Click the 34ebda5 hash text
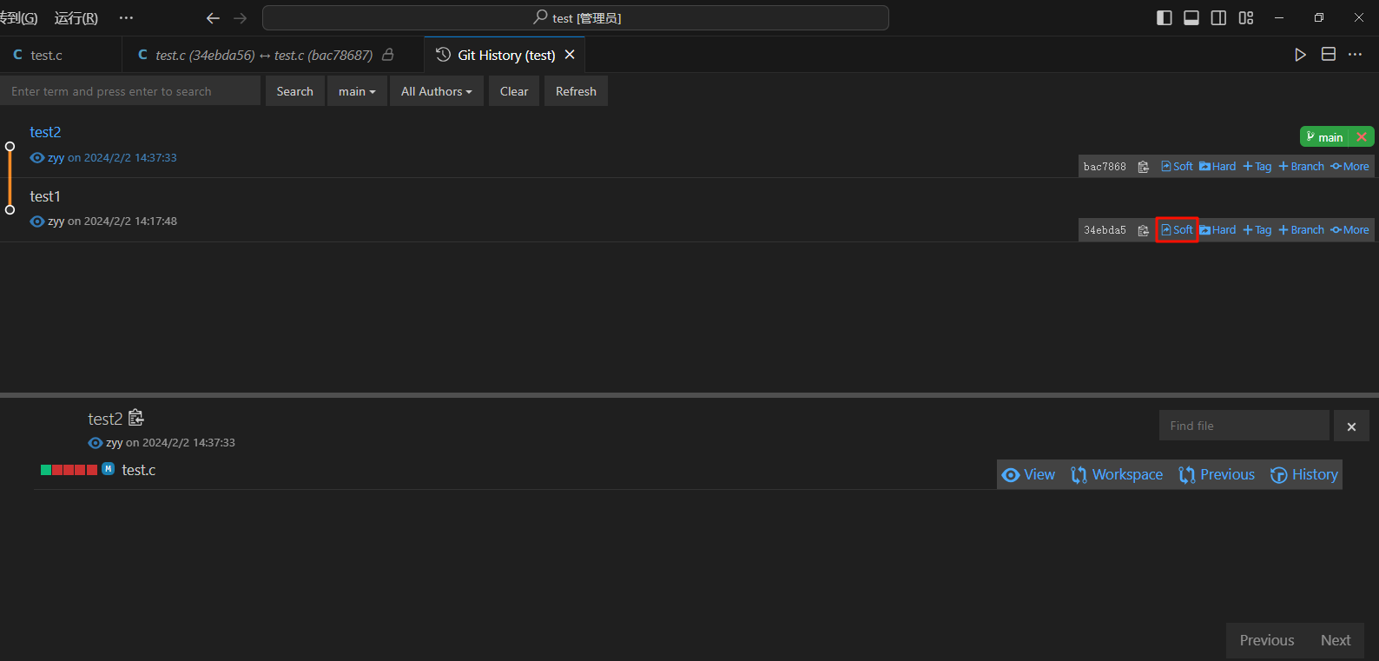1379x661 pixels. [x=1105, y=230]
